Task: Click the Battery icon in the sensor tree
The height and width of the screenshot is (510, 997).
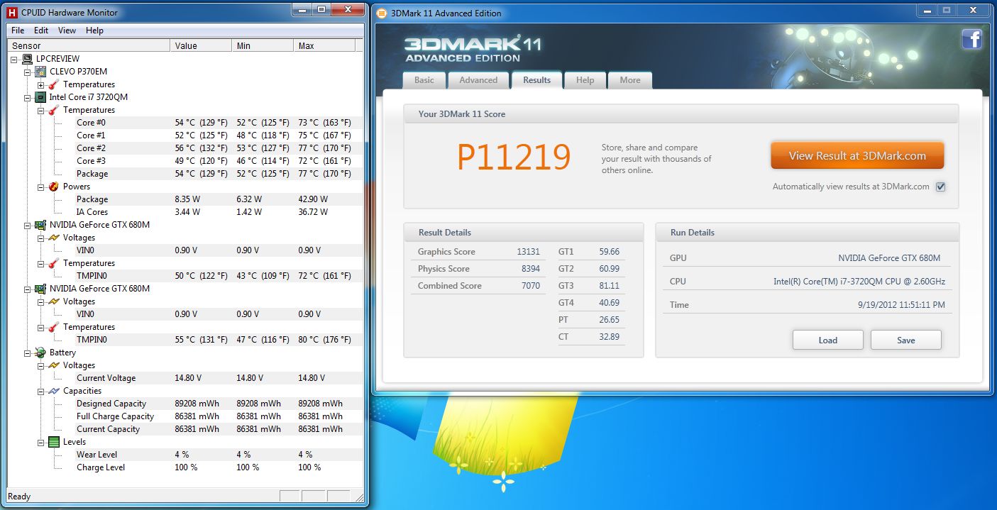Action: (41, 353)
